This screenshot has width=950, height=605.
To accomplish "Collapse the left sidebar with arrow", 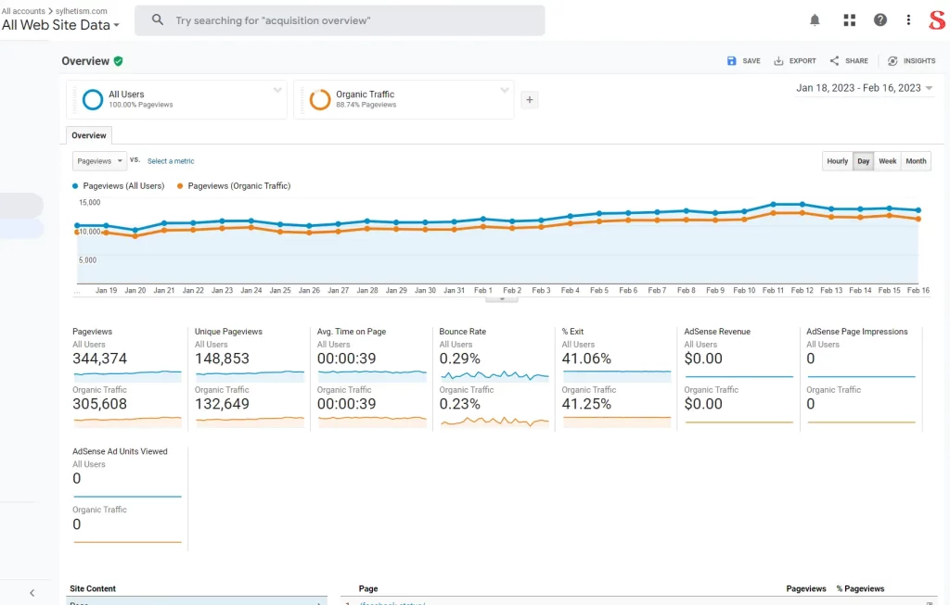I will tap(32, 593).
